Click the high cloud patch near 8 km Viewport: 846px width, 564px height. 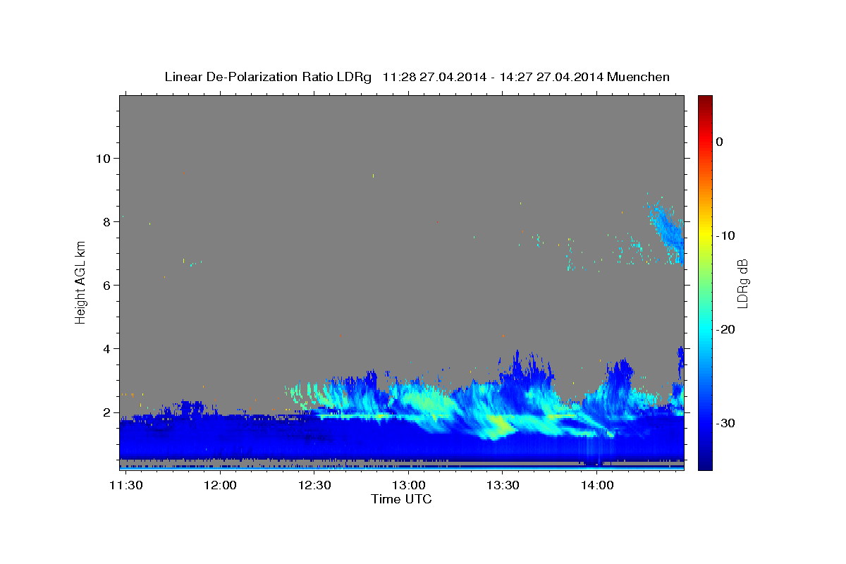pyautogui.click(x=666, y=229)
